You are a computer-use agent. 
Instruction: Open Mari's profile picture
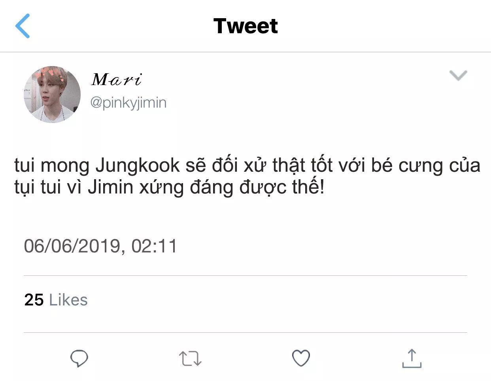[x=52, y=95]
